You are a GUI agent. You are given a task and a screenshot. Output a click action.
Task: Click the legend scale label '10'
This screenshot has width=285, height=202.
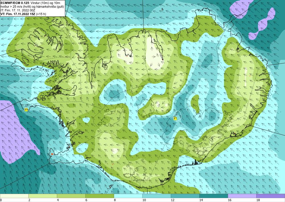click(144, 200)
